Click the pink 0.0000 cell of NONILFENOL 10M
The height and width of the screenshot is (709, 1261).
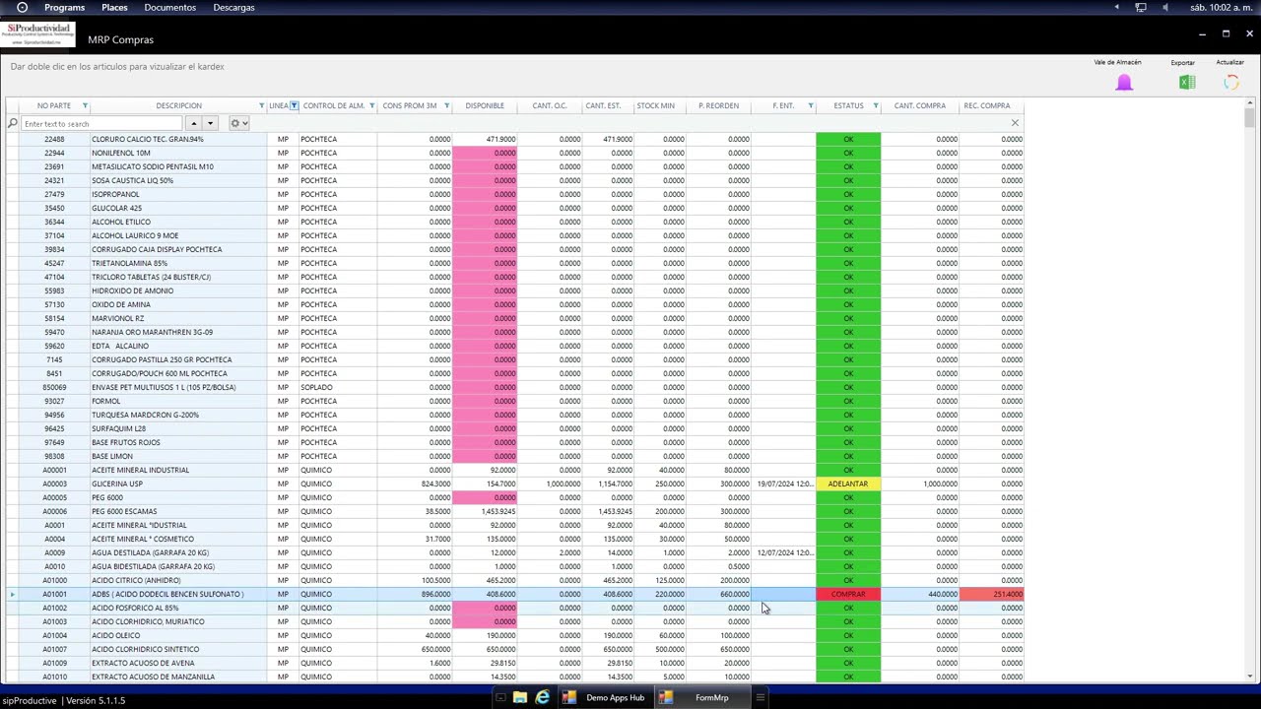coord(485,153)
